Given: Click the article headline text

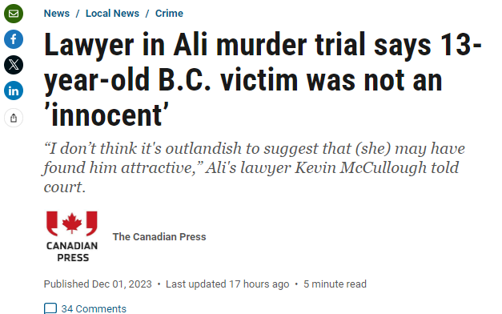Looking at the screenshot, I should coord(263,79).
